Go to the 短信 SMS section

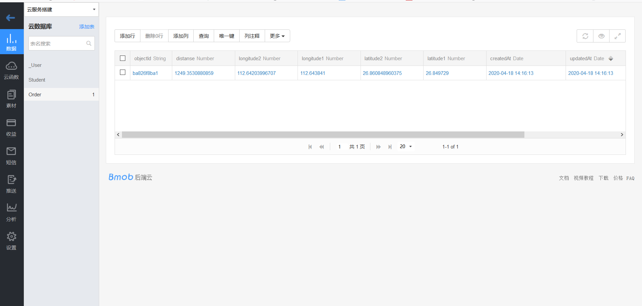coord(11,156)
